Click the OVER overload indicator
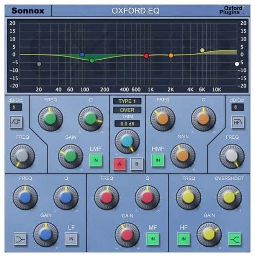This screenshot has width=255, height=257. [x=127, y=110]
